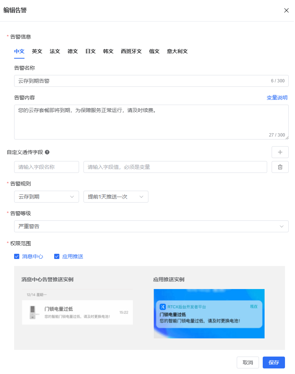This screenshot has height=374, width=295.
Task: Switch to the 俄文 tab
Action: [154, 51]
